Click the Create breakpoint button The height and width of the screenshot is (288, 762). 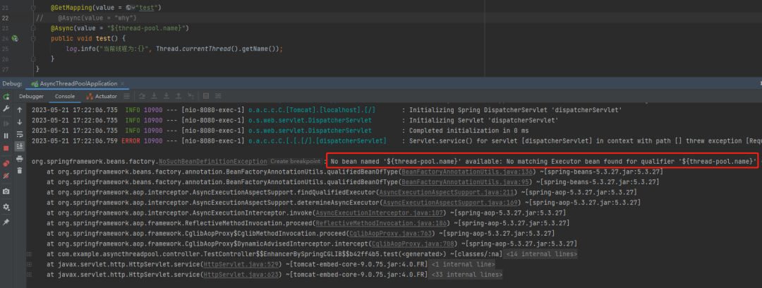click(296, 161)
